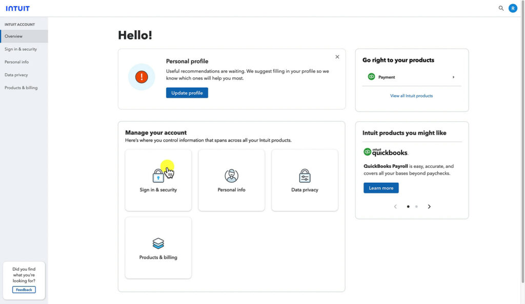Select the Data privacy document icon
The width and height of the screenshot is (525, 304).
(305, 175)
